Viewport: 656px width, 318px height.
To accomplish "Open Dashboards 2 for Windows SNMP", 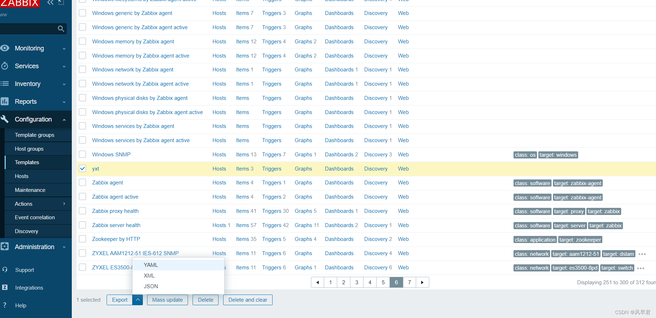I will point(342,155).
